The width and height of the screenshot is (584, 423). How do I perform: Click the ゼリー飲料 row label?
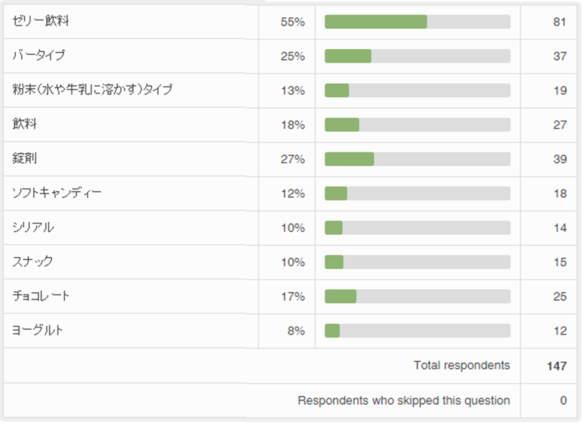(41, 22)
